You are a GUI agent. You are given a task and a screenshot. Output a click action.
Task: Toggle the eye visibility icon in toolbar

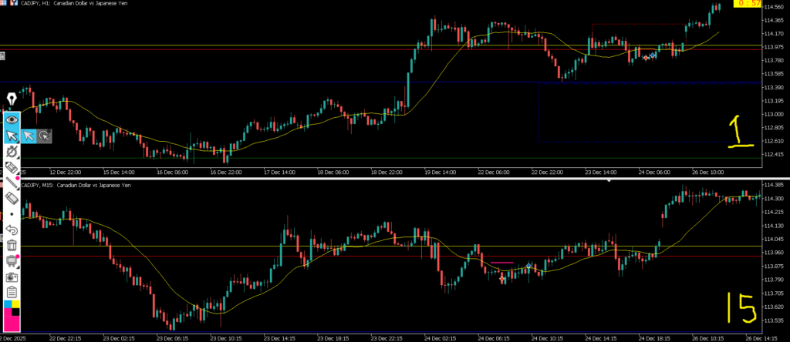pos(12,119)
